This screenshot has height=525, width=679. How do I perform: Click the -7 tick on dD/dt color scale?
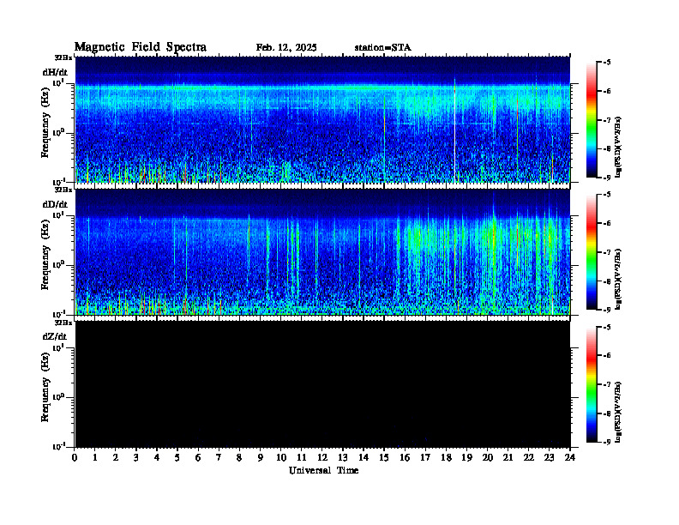(607, 252)
